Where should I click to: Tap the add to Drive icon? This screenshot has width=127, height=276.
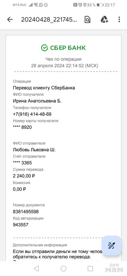(104, 19)
